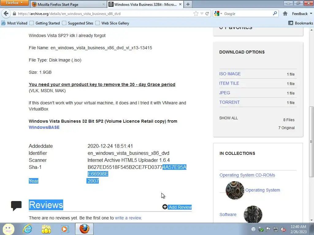The image size is (314, 235).
Task: Open the Firefox application menu button
Action: point(14,3)
